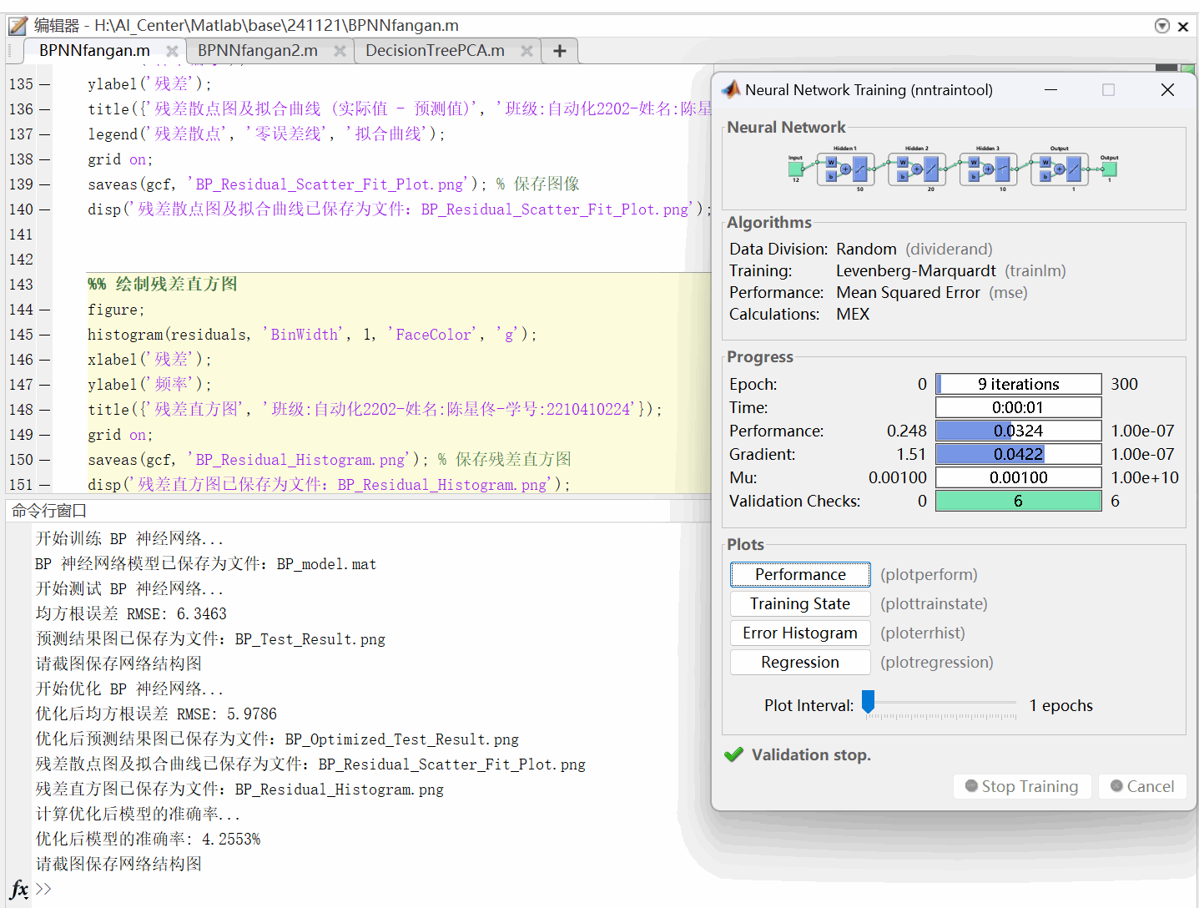Click the Mean Squared Error performance text

pyautogui.click(x=908, y=292)
